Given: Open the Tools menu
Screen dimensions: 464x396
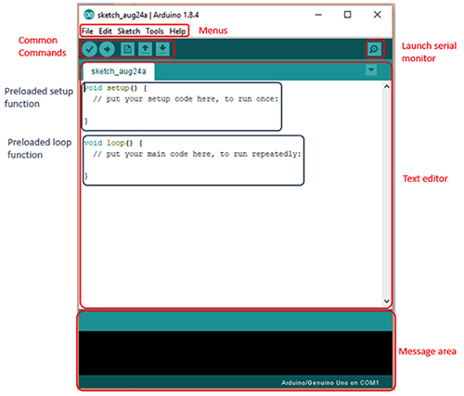Looking at the screenshot, I should coord(155,32).
